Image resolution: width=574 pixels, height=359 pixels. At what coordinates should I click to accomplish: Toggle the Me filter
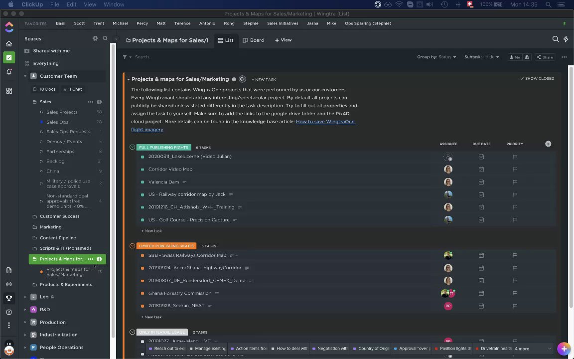tap(515, 57)
